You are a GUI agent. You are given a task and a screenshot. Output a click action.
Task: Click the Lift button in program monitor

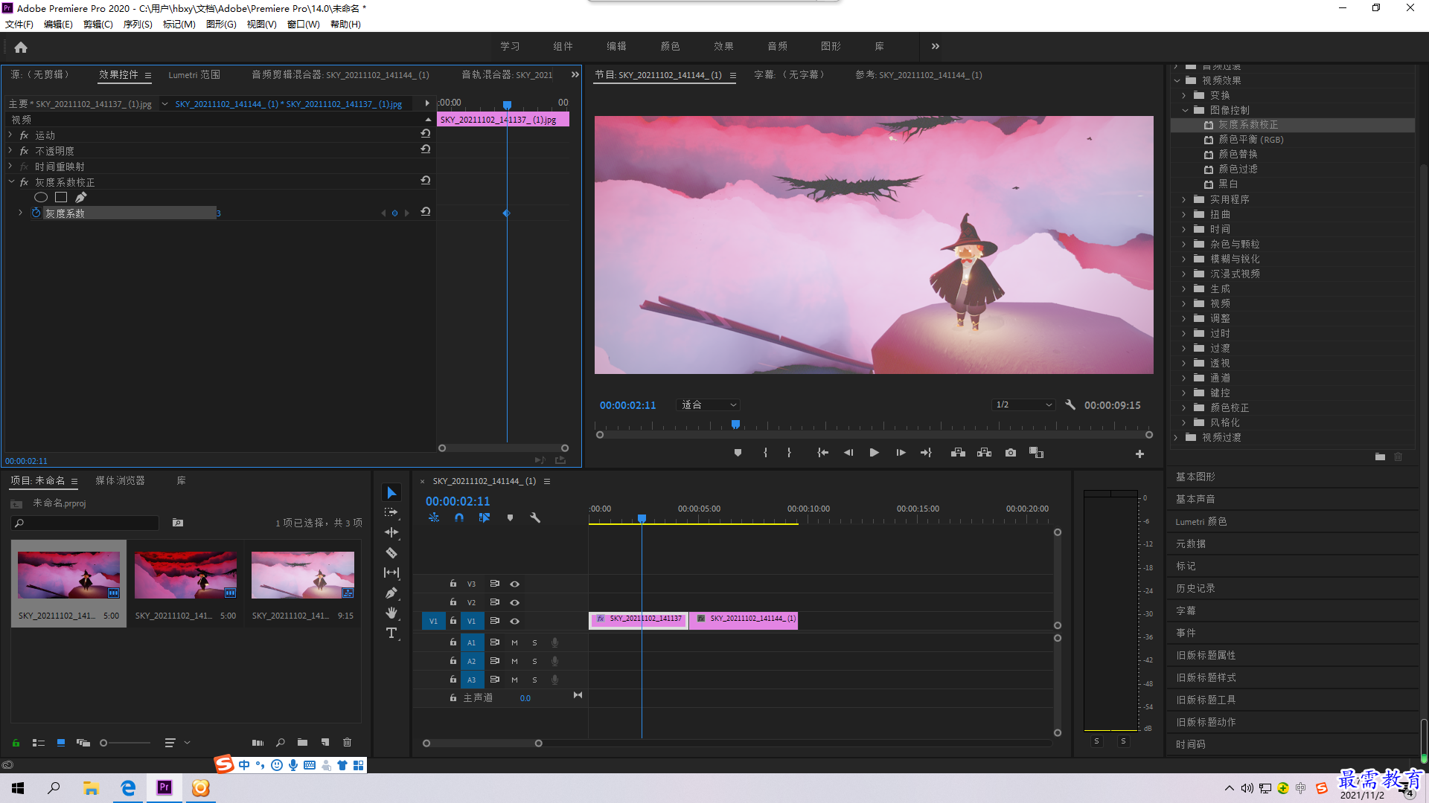(958, 453)
